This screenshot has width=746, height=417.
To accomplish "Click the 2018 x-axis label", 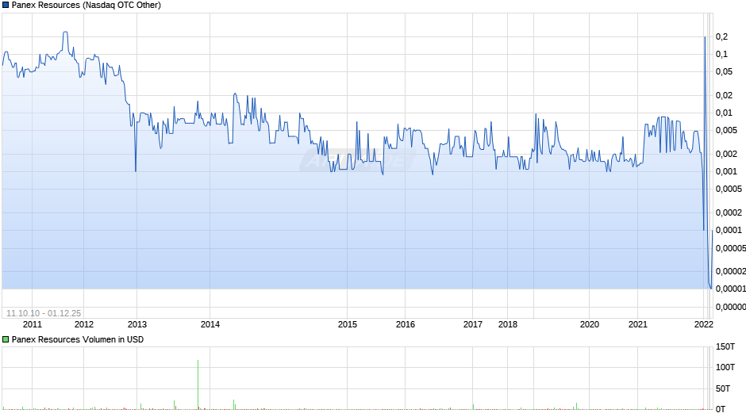I will pyautogui.click(x=508, y=324).
